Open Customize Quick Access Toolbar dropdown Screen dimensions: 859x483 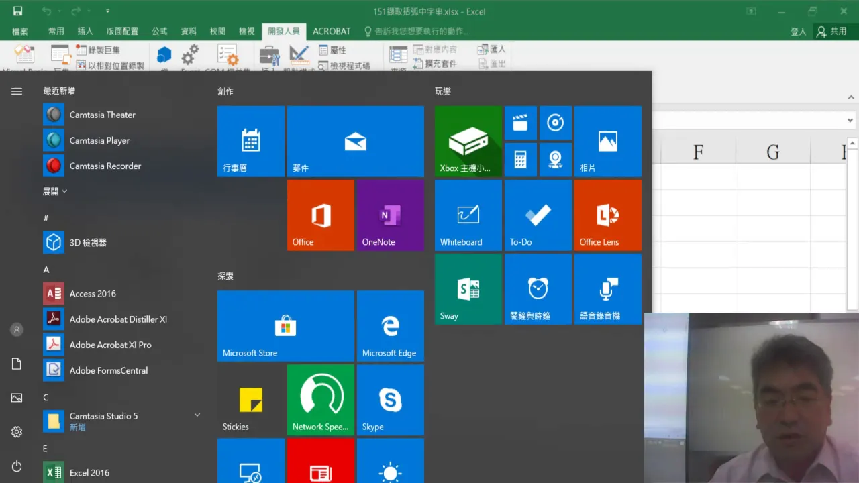[x=108, y=11]
